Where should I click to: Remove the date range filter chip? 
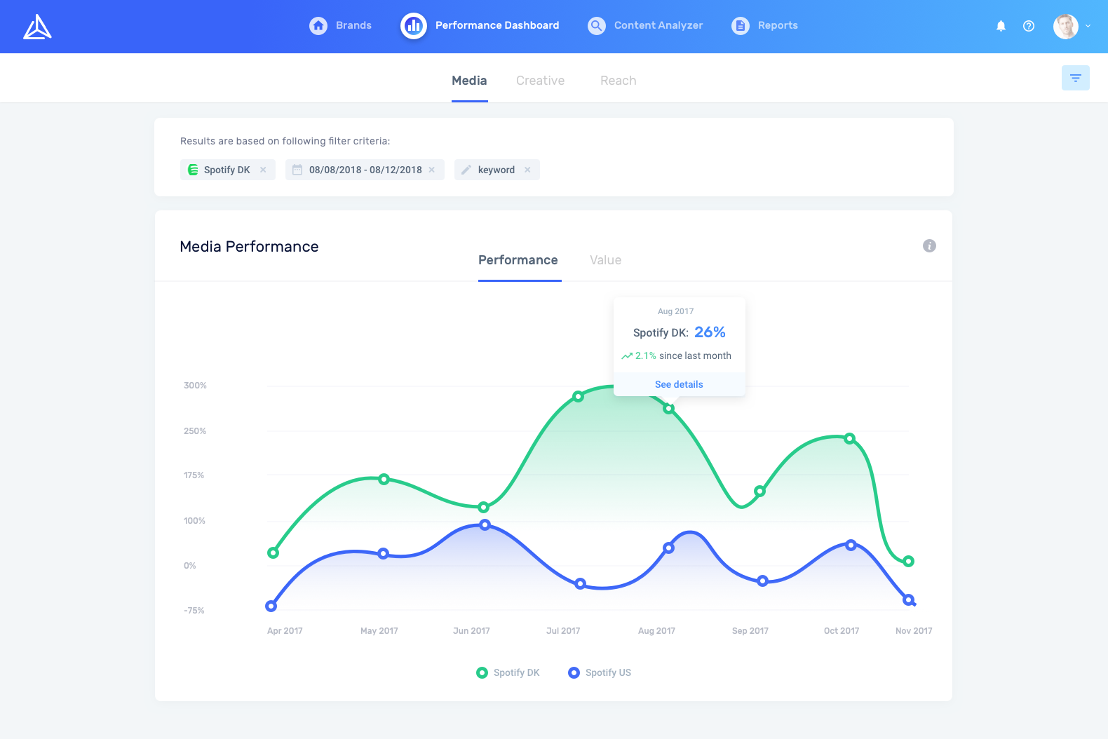click(x=432, y=170)
